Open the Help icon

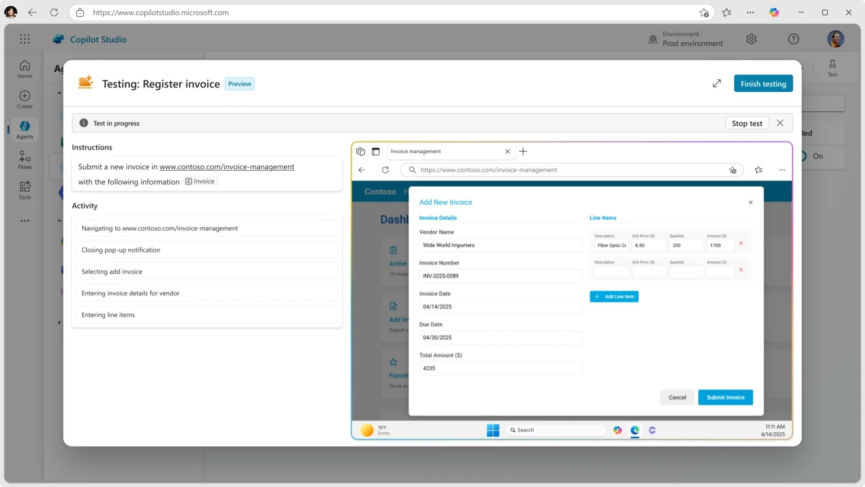[793, 39]
